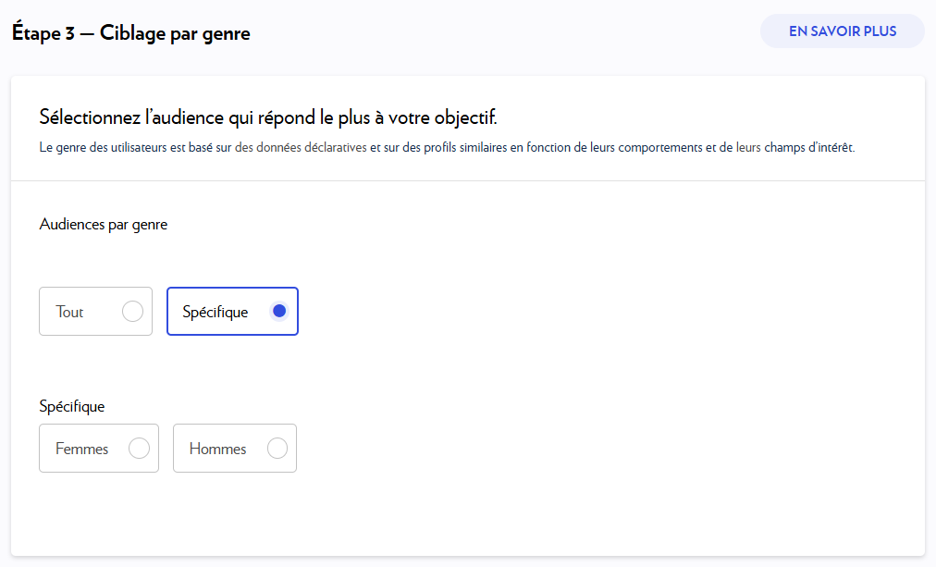Click the radio circle inside the Tout card
This screenshot has height=567, width=936.
tap(133, 312)
